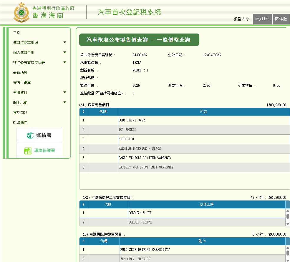Open the 運輸署 Transport Department logo link
The height and width of the screenshot is (262, 290).
[39, 136]
